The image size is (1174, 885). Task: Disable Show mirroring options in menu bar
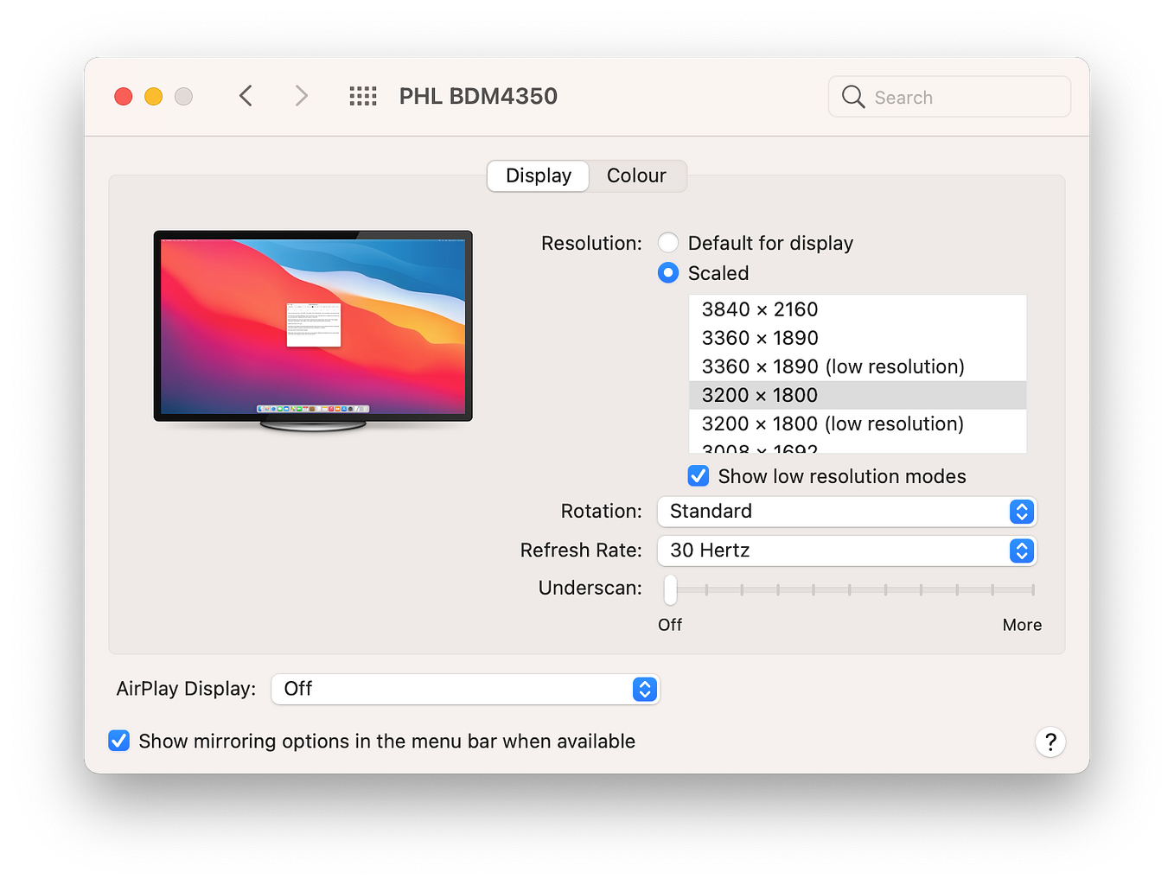[118, 741]
